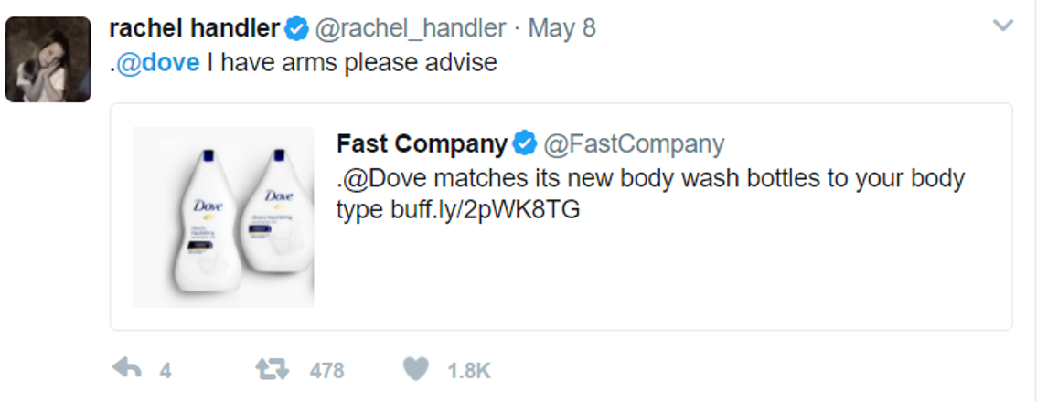
Task: Open the buff.ly/2pWK8TG link
Action: click(x=481, y=210)
